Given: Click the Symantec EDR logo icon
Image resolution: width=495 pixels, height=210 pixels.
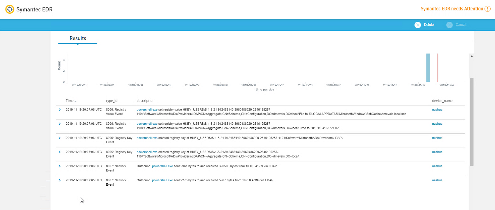Looking at the screenshot, I should (10, 9).
